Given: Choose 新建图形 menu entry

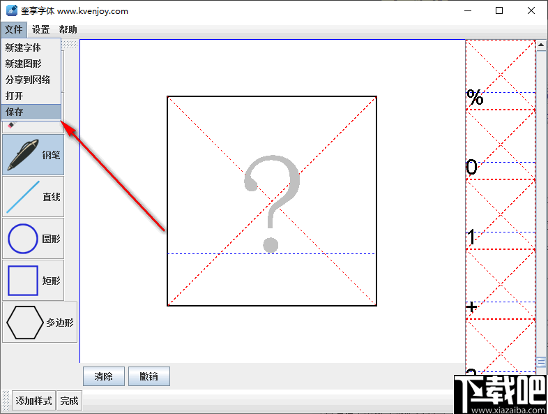Looking at the screenshot, I should [31, 64].
